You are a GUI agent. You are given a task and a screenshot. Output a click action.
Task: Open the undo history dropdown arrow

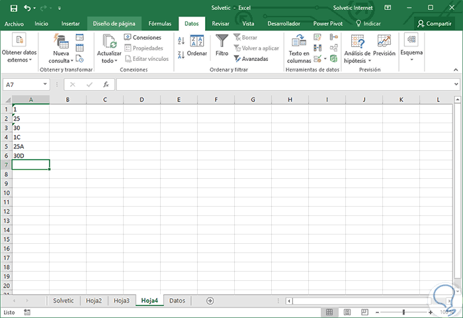tap(34, 9)
